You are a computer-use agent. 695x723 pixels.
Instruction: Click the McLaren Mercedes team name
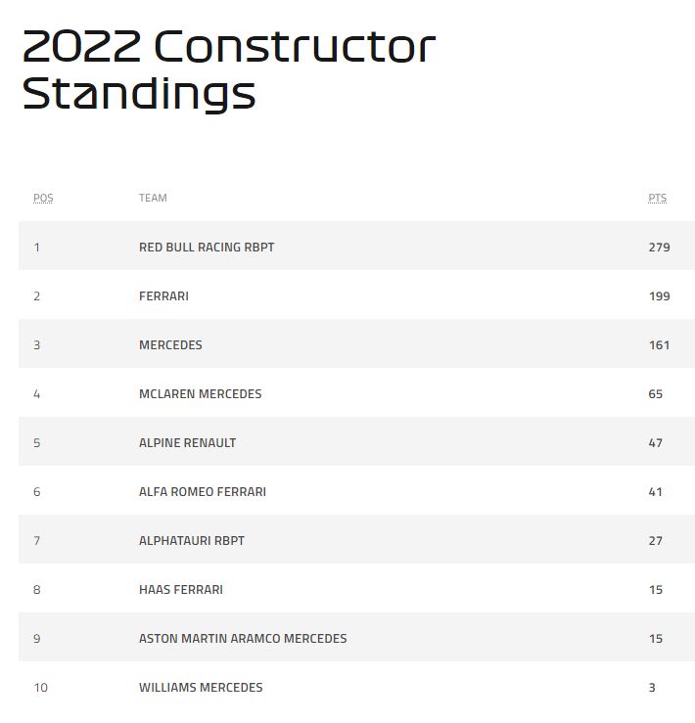tap(201, 394)
